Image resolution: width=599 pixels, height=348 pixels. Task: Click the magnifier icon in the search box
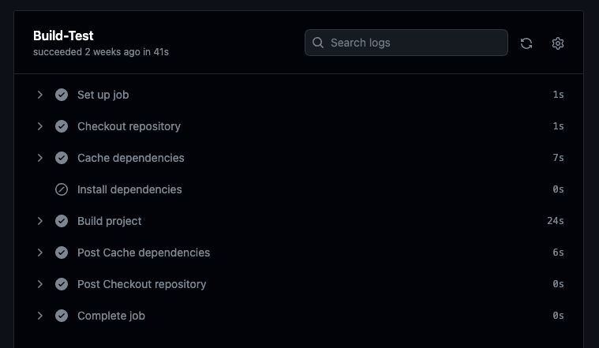[x=318, y=43]
